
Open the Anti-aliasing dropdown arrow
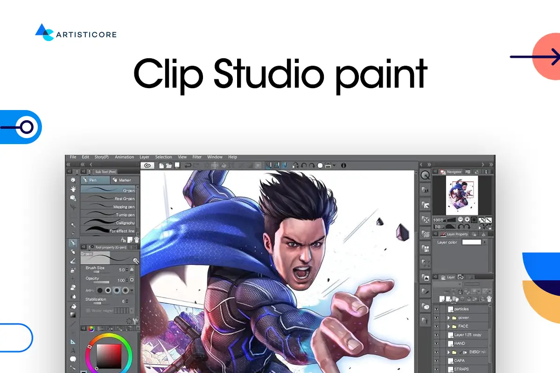coord(131,290)
